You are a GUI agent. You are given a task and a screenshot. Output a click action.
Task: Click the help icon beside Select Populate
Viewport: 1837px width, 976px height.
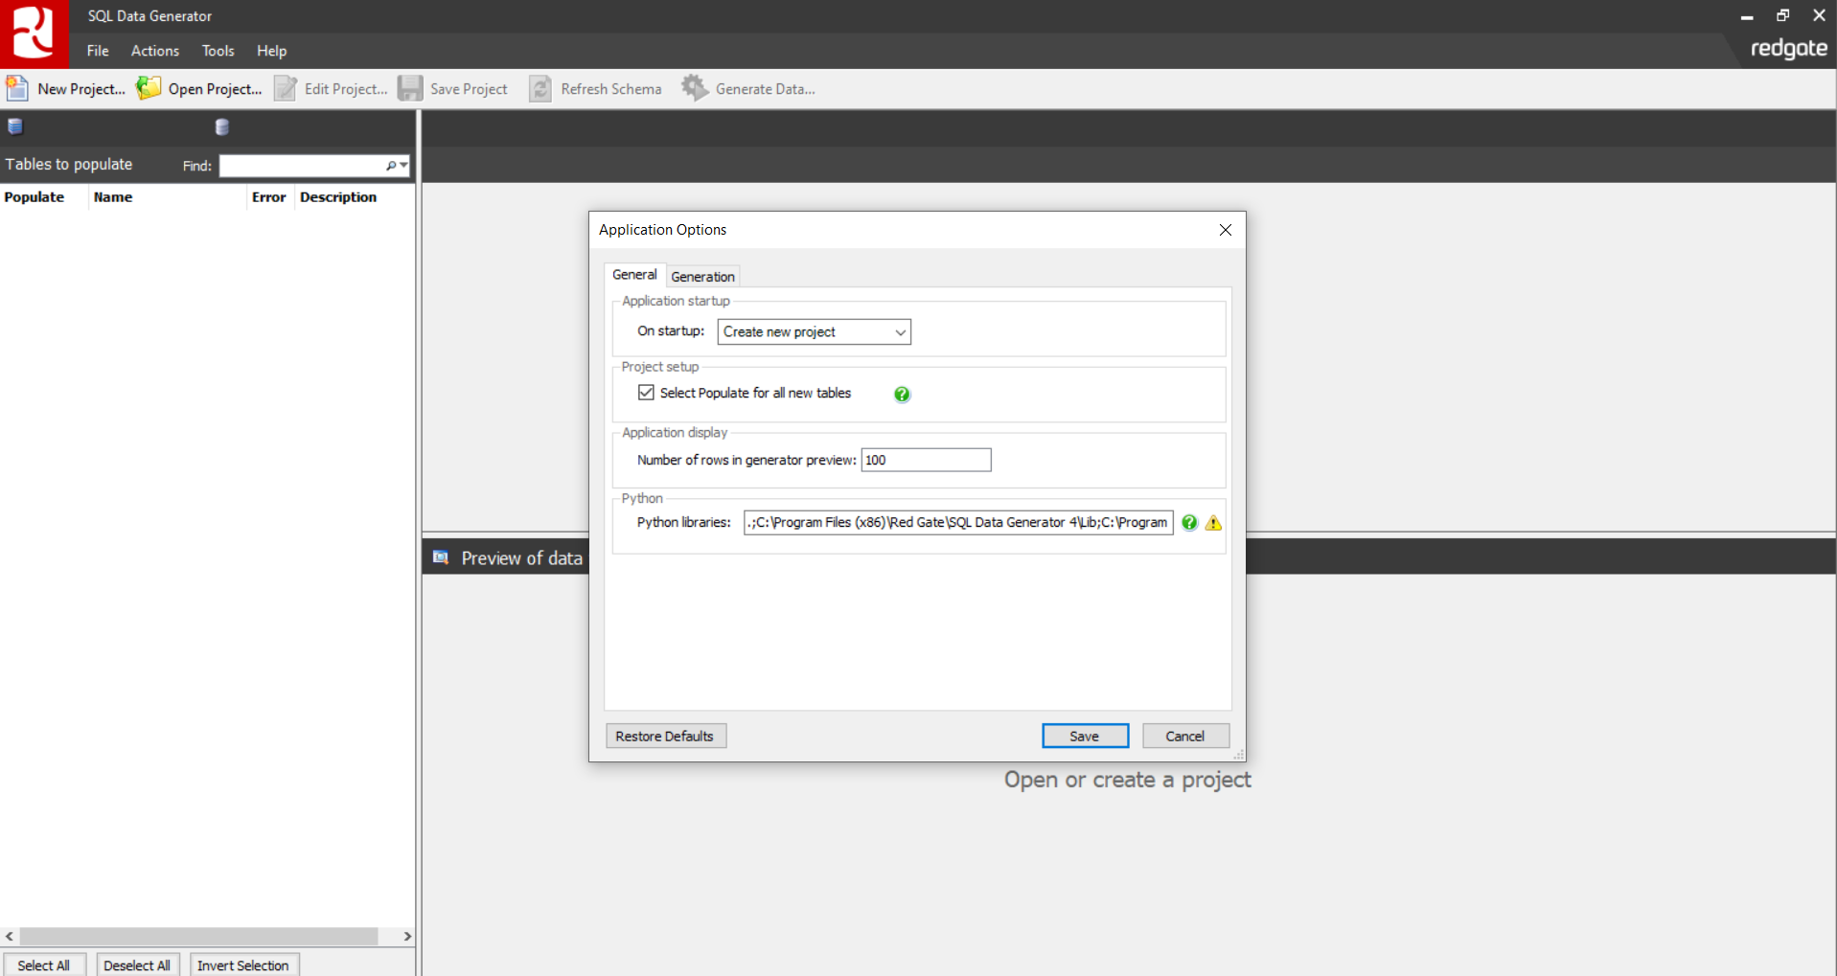tap(902, 394)
